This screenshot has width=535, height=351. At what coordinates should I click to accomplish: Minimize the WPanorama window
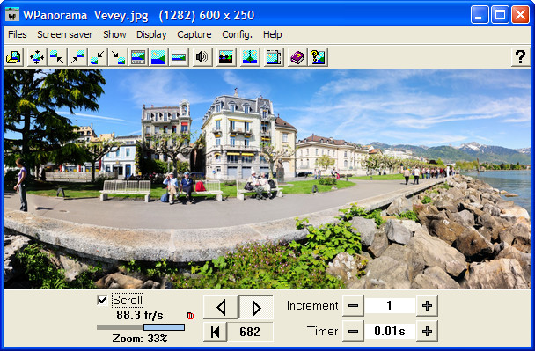480,15
